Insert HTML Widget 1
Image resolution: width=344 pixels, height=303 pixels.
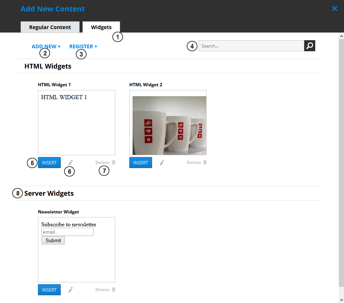49,162
